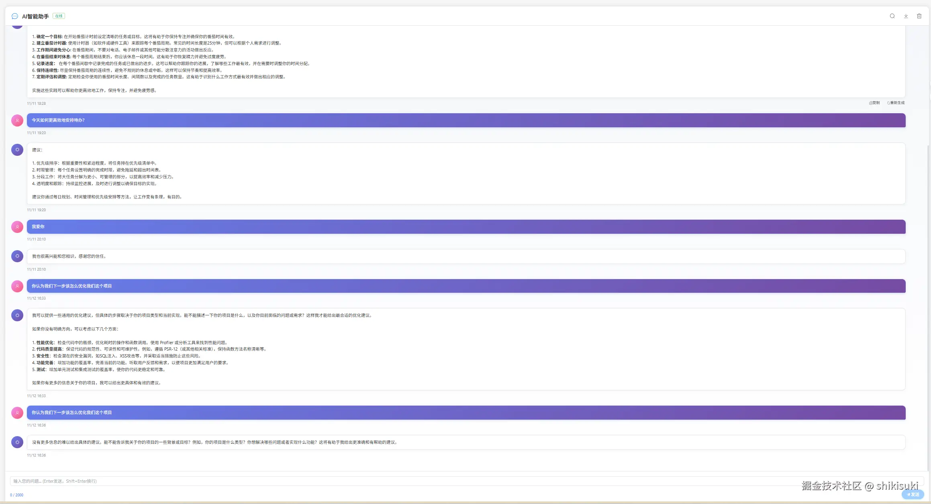Click user avatar beside 今天如何更高效地安排待办 message
Screen dimensions: 931x504
click(x=17, y=120)
